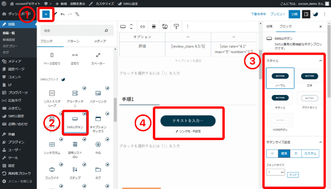Switch to the 投稿 sidebar tab
Image resolution: width=331 pixels, height=189 pixels.
coord(269,27)
